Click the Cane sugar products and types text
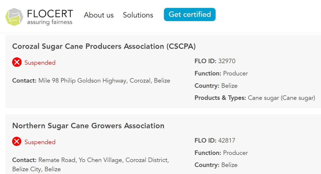This screenshot has height=174, width=321. coord(282,98)
